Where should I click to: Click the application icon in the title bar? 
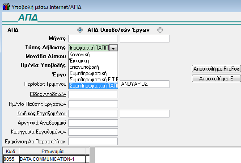[6, 7]
